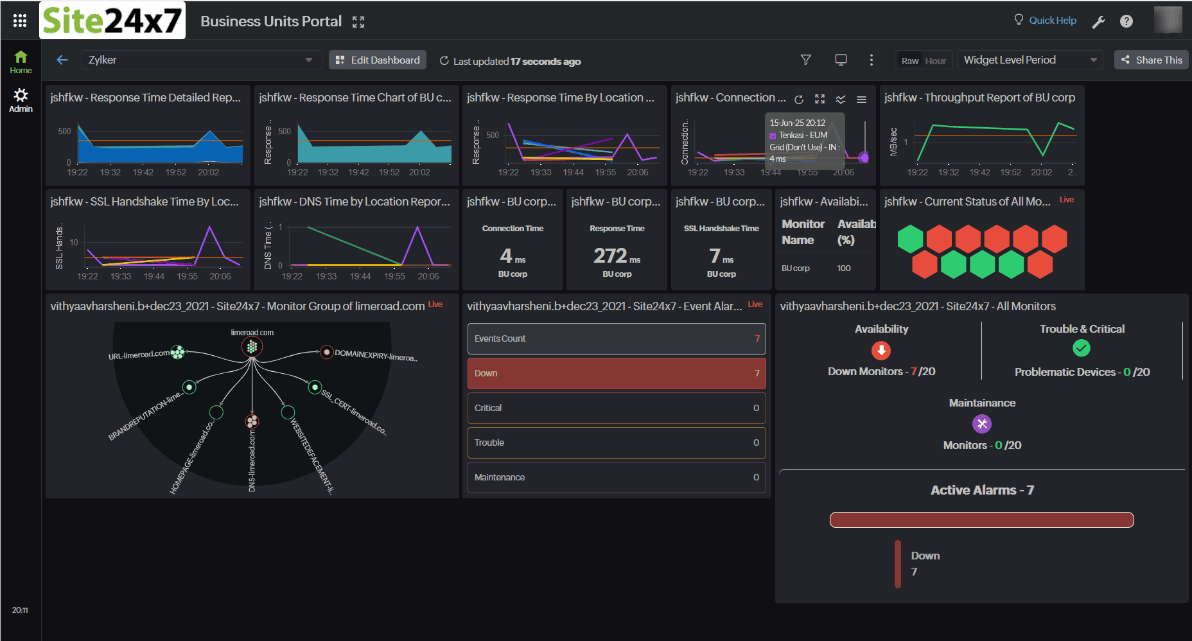Image resolution: width=1192 pixels, height=641 pixels.
Task: Click the wrench icon in the header
Action: coord(1098,22)
